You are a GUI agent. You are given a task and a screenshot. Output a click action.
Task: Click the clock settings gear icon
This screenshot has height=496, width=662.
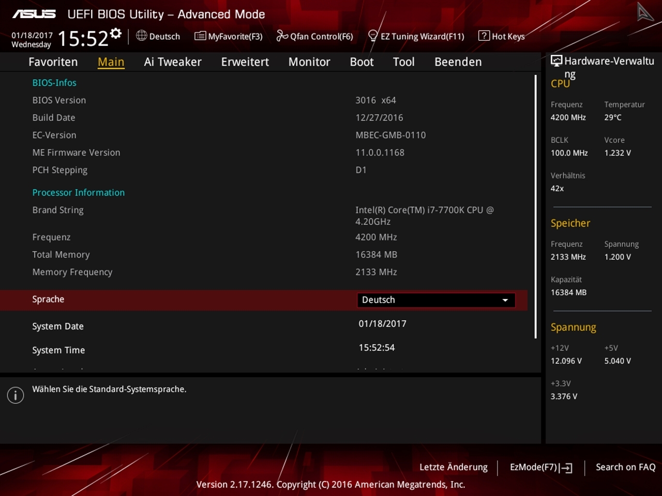click(x=116, y=34)
